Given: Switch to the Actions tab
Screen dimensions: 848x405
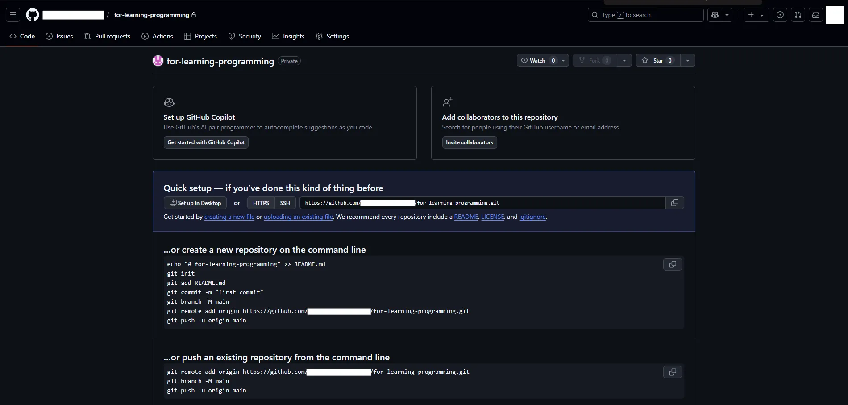Looking at the screenshot, I should [x=157, y=36].
